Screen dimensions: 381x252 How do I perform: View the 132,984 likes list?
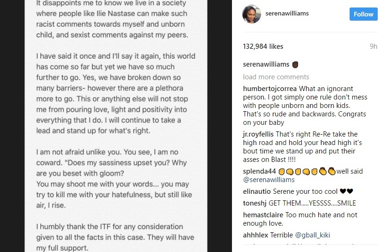click(262, 46)
